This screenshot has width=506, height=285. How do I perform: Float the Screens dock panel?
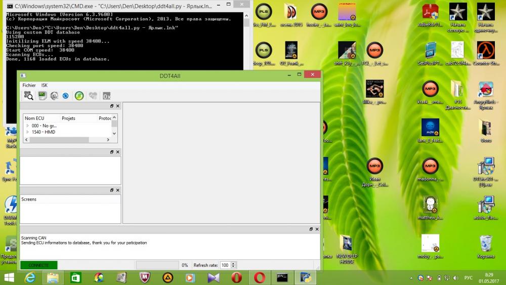click(112, 190)
